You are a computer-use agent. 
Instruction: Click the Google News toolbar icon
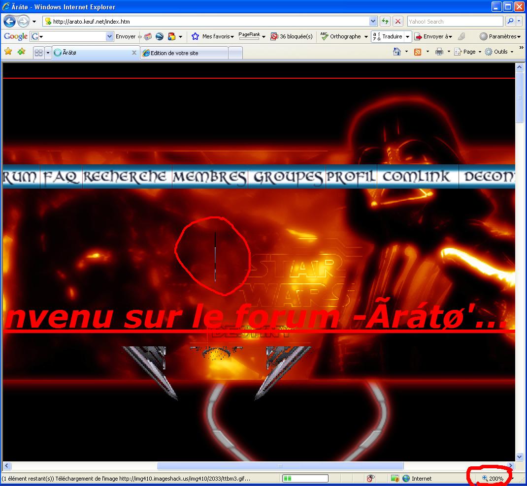(148, 36)
